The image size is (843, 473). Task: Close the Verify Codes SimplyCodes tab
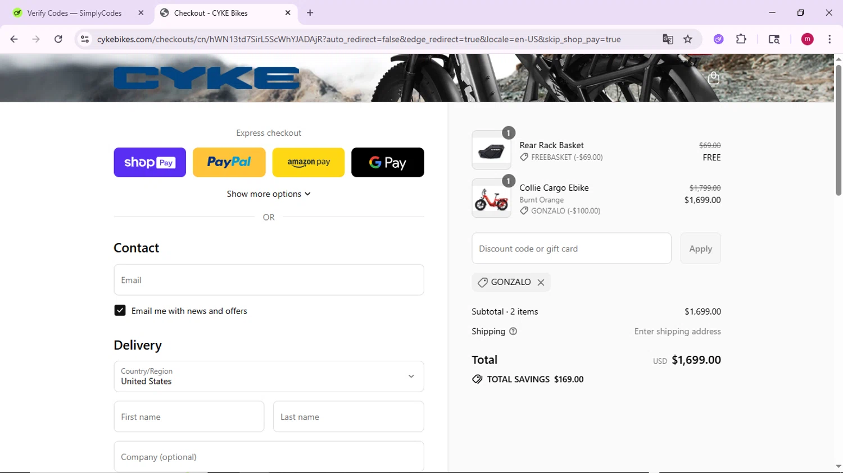(x=141, y=13)
